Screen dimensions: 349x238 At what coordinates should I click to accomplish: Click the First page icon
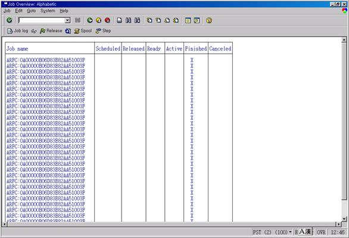click(x=149, y=20)
